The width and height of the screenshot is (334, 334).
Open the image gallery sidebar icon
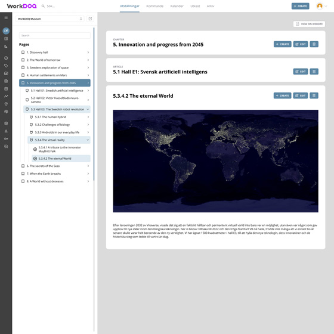[x=6, y=73]
